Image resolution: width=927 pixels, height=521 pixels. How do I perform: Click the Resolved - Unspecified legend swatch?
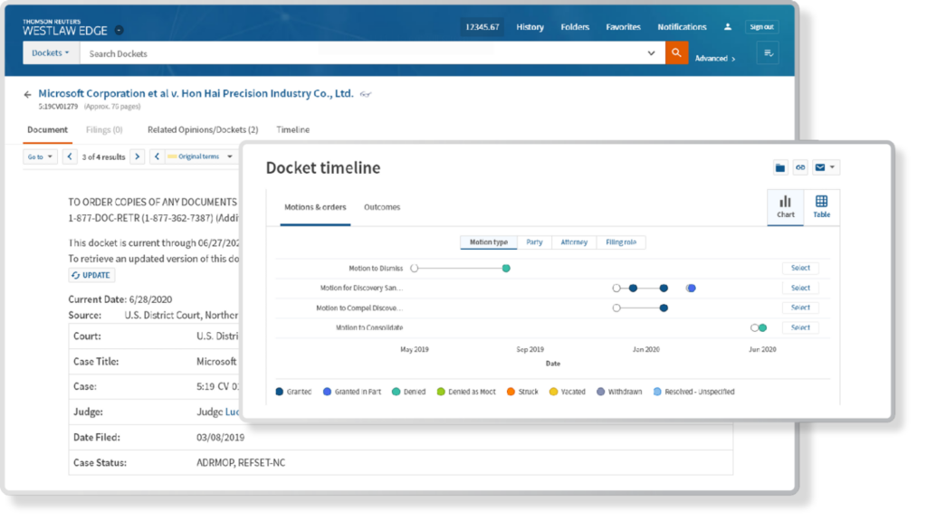coord(657,392)
